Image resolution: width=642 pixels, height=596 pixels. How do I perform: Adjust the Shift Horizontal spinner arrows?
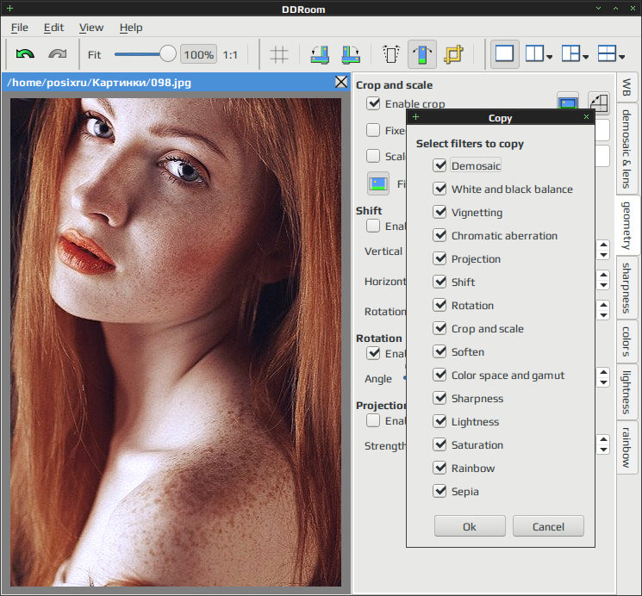pos(603,280)
